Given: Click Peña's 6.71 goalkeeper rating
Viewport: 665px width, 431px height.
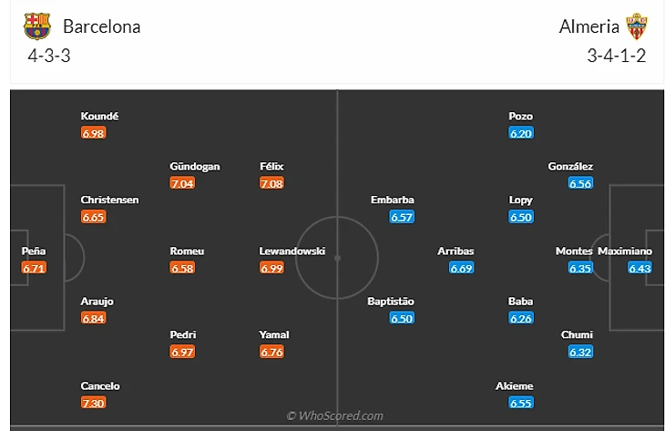Looking at the screenshot, I should click(34, 268).
